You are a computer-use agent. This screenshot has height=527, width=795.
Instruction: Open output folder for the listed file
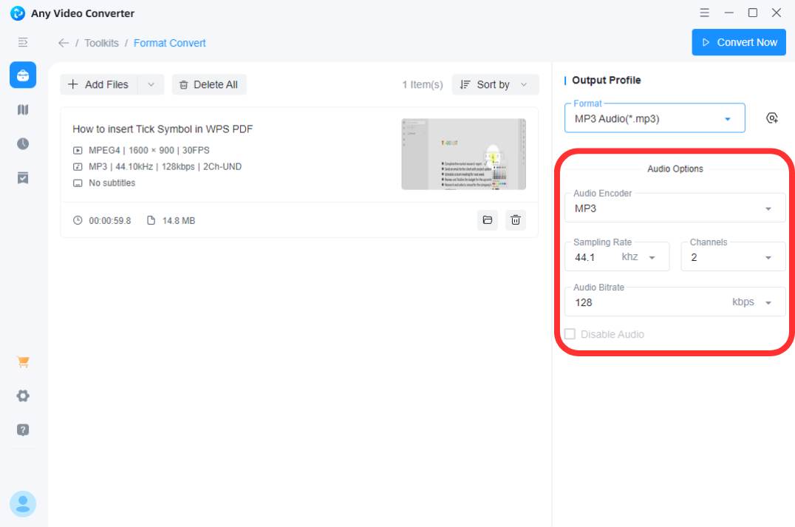[487, 220]
